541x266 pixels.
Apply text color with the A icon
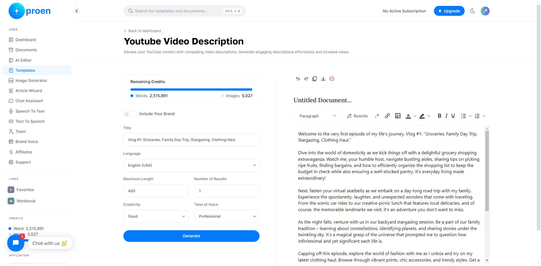(408, 116)
